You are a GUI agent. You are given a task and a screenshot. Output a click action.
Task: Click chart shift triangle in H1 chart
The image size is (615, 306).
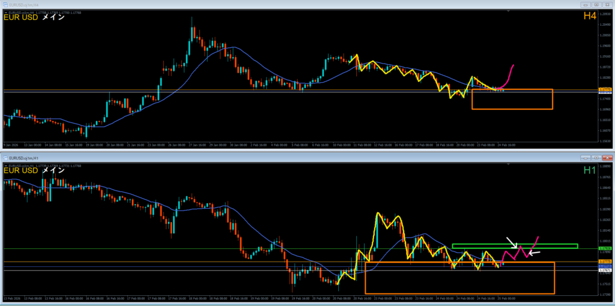[508, 164]
